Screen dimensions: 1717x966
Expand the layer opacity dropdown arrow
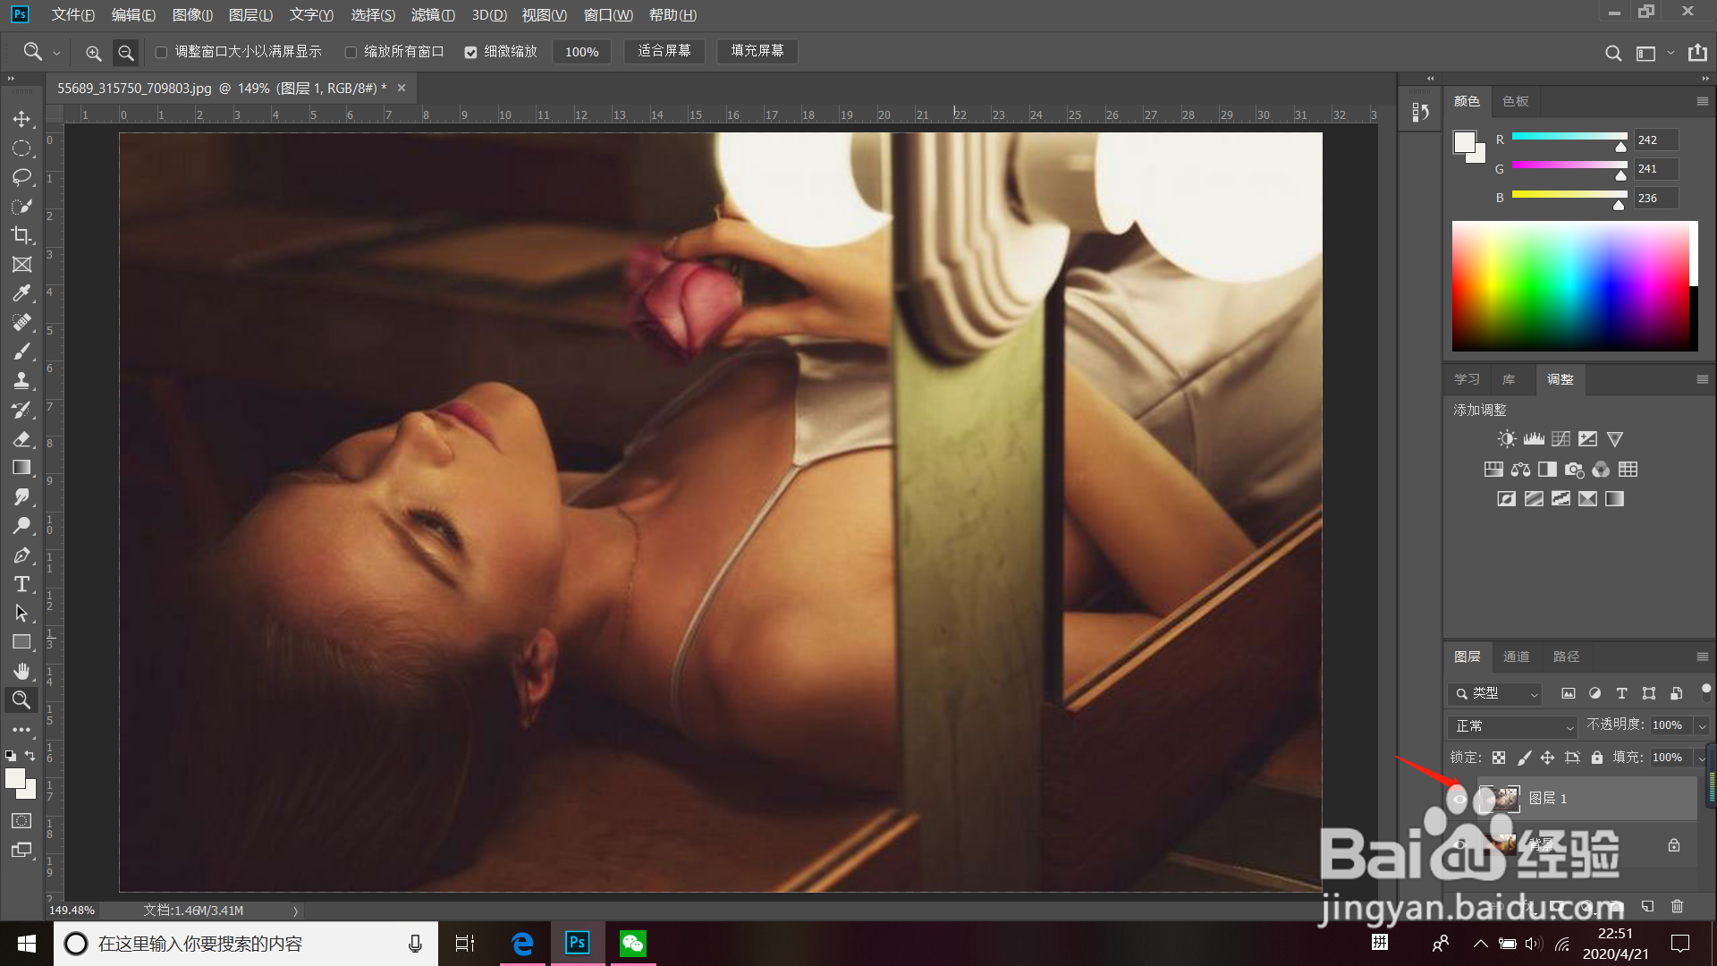pos(1702,725)
